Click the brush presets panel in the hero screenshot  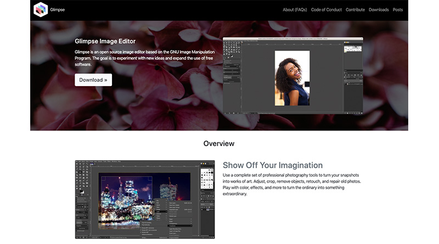(x=353, y=49)
